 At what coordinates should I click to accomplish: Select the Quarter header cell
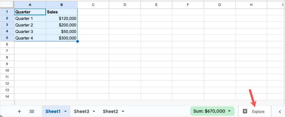pos(30,12)
